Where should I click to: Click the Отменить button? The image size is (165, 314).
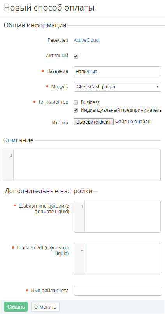45,307
